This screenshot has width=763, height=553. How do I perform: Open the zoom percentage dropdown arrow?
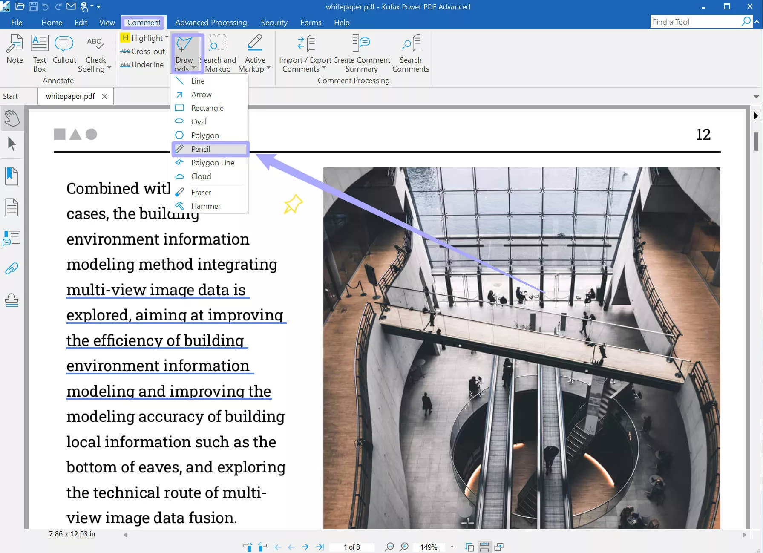(452, 547)
